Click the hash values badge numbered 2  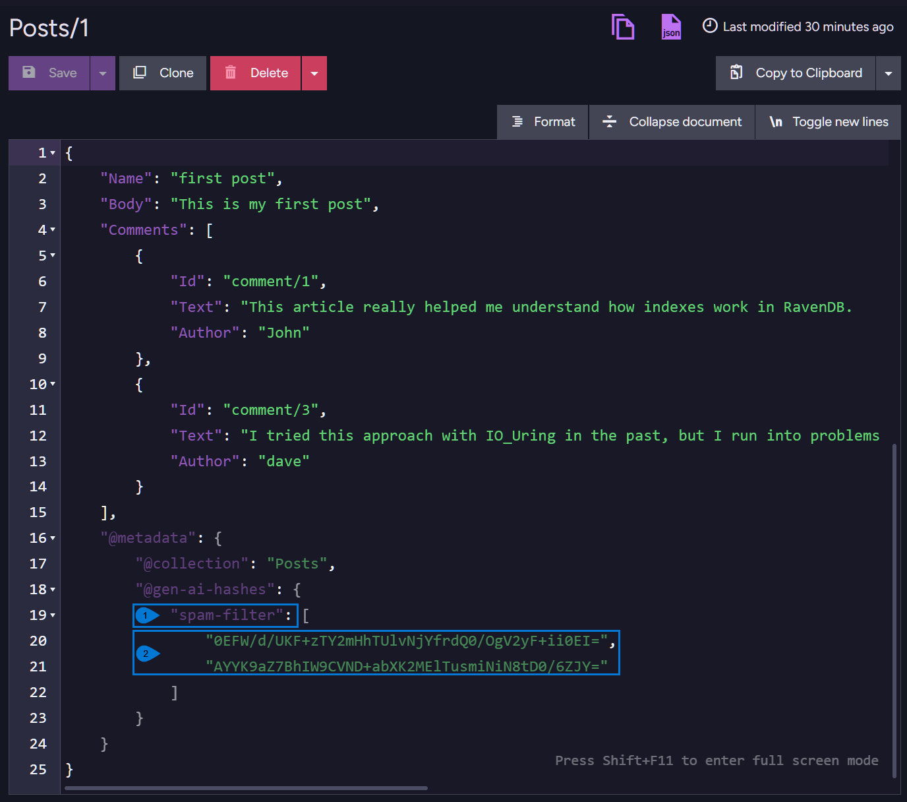pyautogui.click(x=146, y=653)
